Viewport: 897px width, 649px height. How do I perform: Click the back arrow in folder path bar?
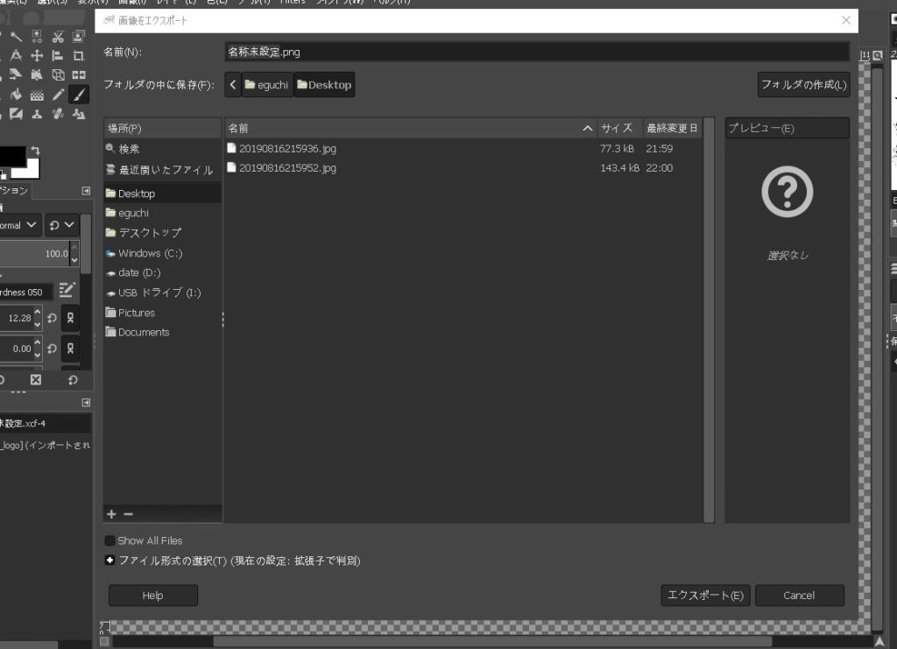click(232, 85)
